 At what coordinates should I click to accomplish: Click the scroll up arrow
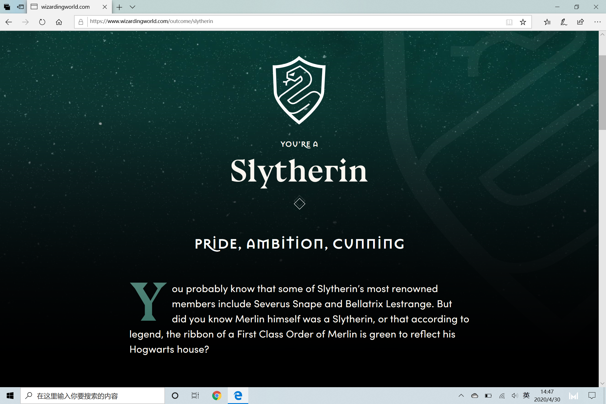[x=602, y=35]
